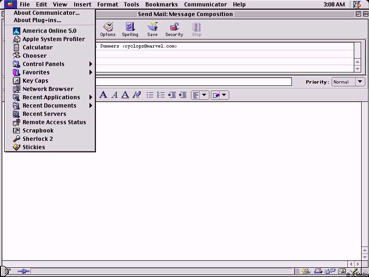This screenshot has height=277, width=369.
Task: Open Calculator from the Apple menu
Action: pyautogui.click(x=50, y=48)
